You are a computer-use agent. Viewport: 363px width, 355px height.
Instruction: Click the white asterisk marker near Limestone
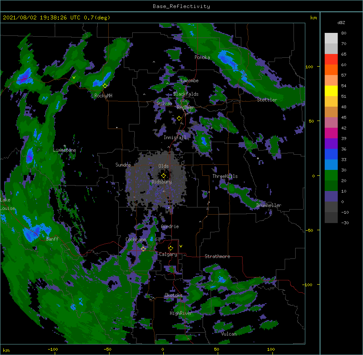(x=64, y=146)
